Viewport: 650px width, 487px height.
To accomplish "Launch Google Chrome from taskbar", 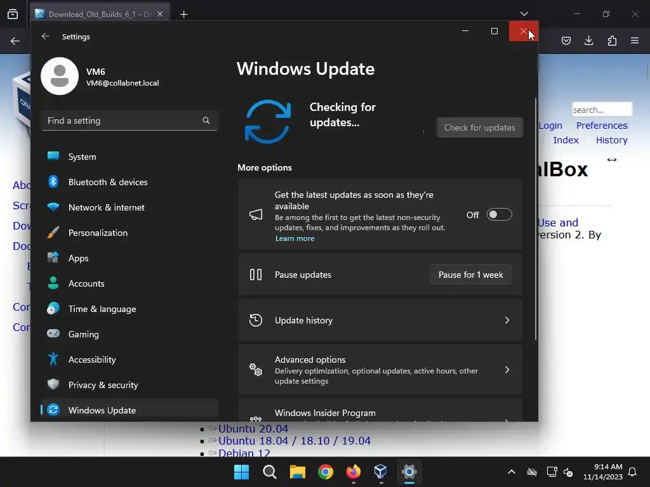I will [x=326, y=472].
